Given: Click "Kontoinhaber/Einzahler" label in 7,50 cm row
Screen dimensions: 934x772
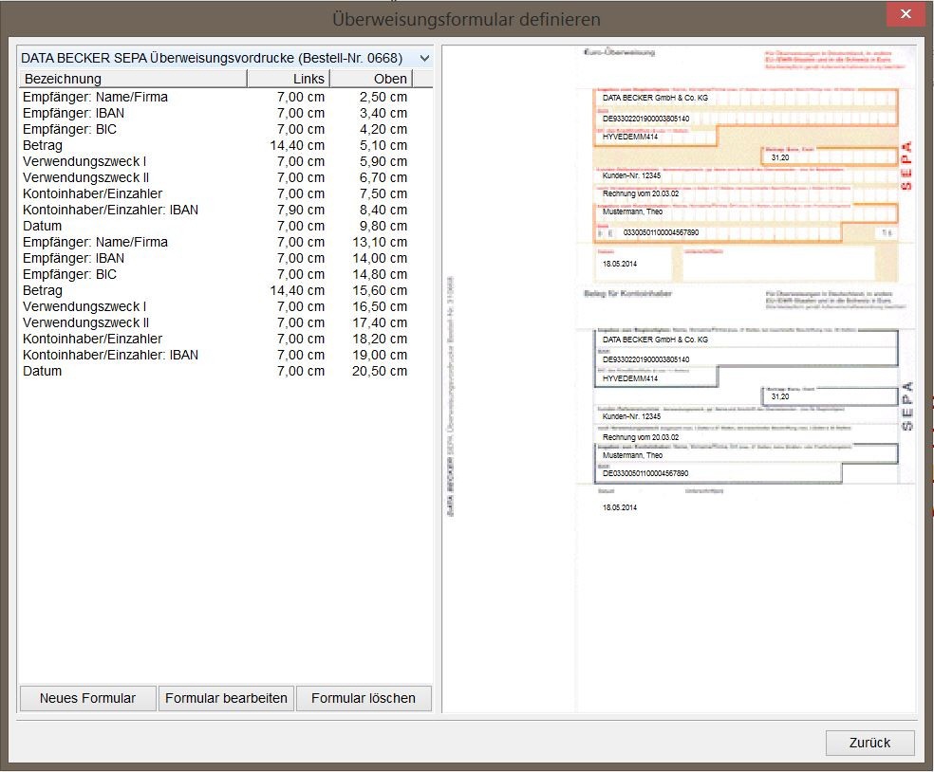Looking at the screenshot, I should [92, 193].
